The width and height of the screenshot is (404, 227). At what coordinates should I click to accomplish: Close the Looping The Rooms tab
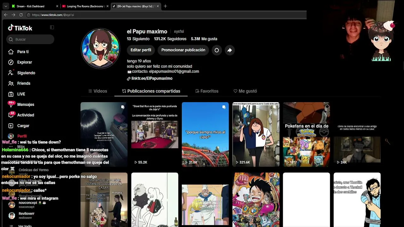[108, 6]
